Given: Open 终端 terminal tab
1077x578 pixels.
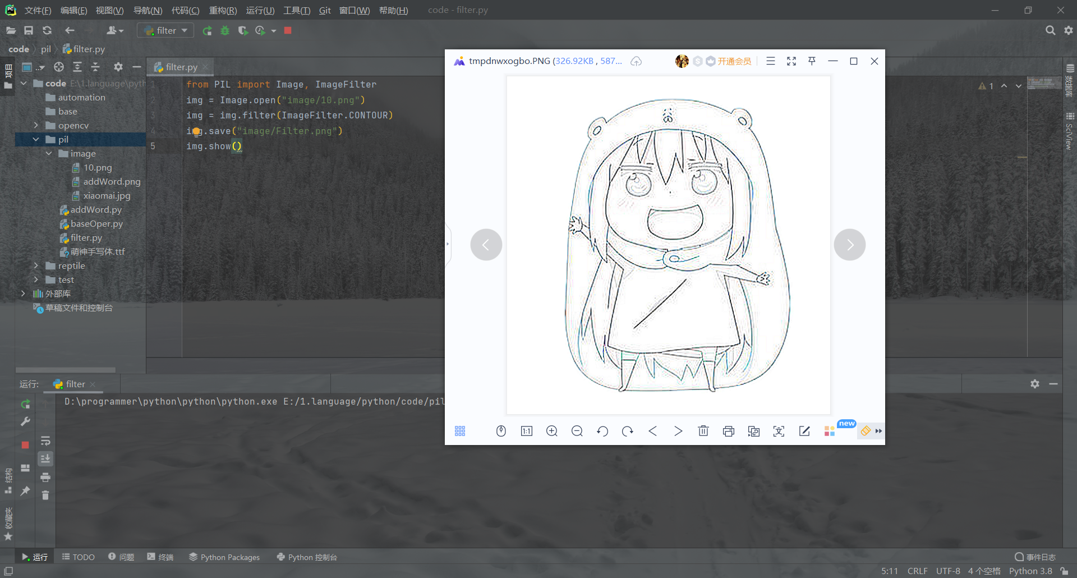Looking at the screenshot, I should pos(160,557).
